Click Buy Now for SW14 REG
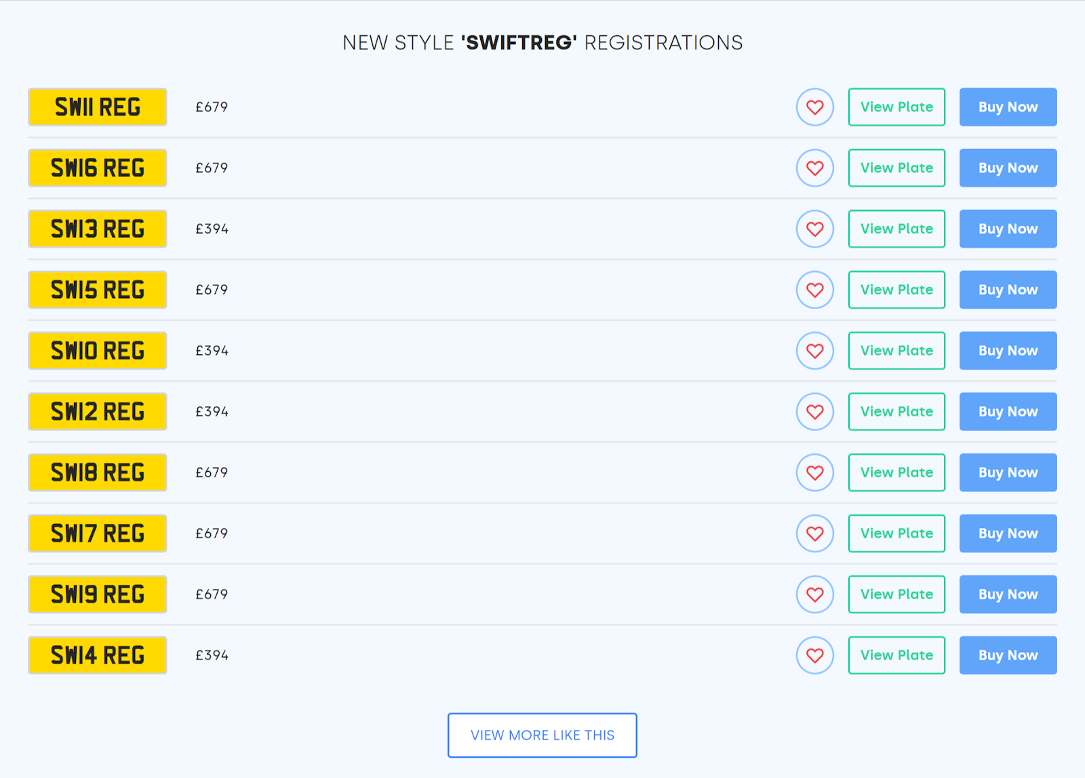Viewport: 1085px width, 778px height. tap(1008, 655)
